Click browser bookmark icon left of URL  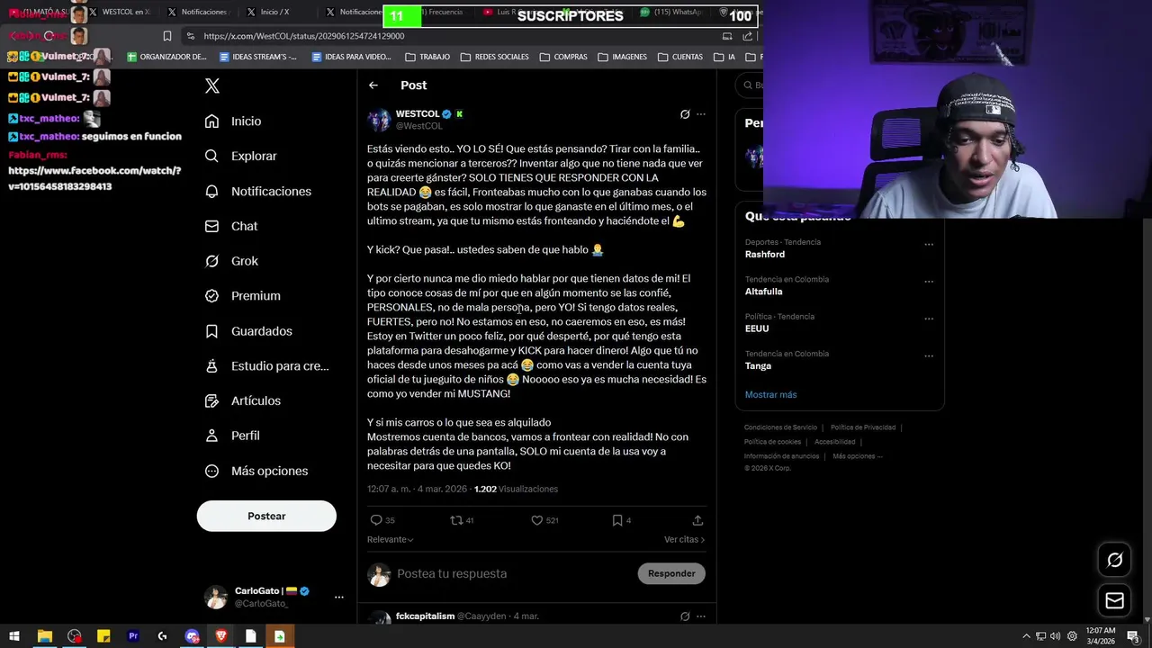(167, 36)
